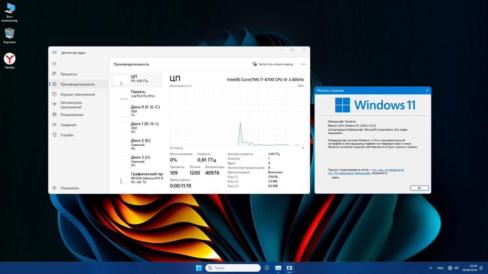The width and height of the screenshot is (488, 274).
Task: Select the Yandex browser desktop icon
Action: [x=10, y=61]
